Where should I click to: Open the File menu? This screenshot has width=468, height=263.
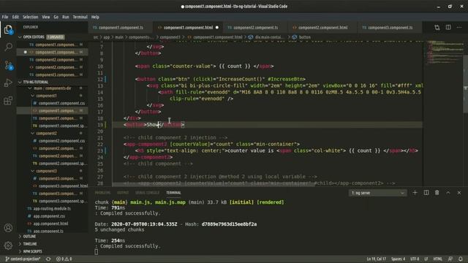5,17
